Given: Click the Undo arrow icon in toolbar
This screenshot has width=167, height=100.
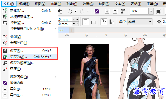Looking at the screenshot, I should pos(70,11).
